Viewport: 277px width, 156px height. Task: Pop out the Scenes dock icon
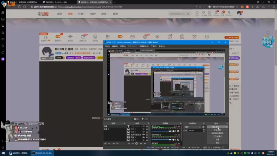tap(125, 123)
